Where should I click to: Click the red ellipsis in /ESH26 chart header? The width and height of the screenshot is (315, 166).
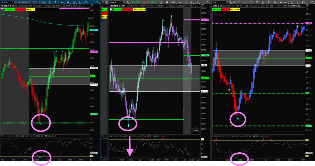(82, 6)
